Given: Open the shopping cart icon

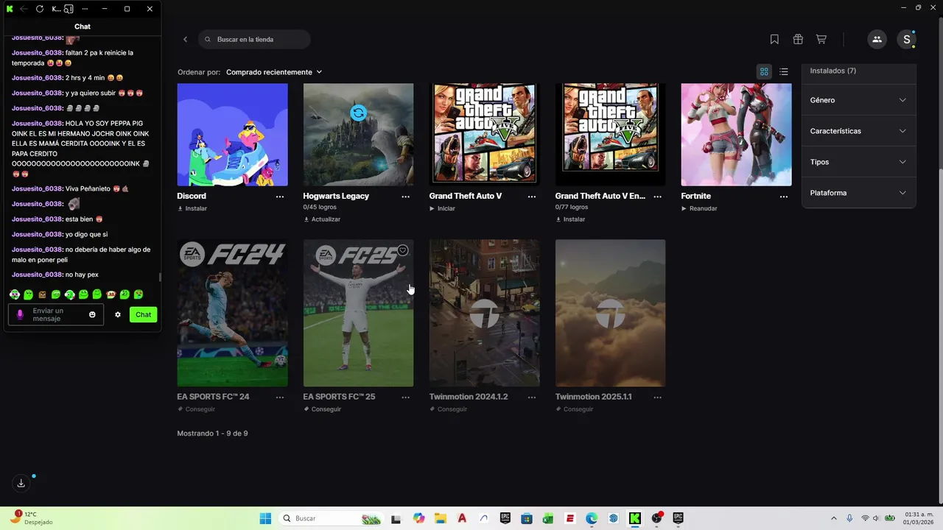Looking at the screenshot, I should tap(821, 39).
